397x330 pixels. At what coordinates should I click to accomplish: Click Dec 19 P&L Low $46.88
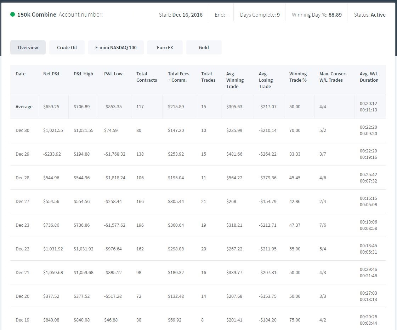point(111,320)
